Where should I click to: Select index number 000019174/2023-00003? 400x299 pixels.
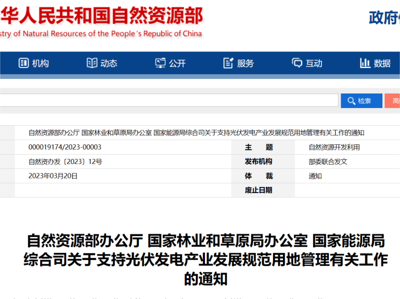point(65,147)
